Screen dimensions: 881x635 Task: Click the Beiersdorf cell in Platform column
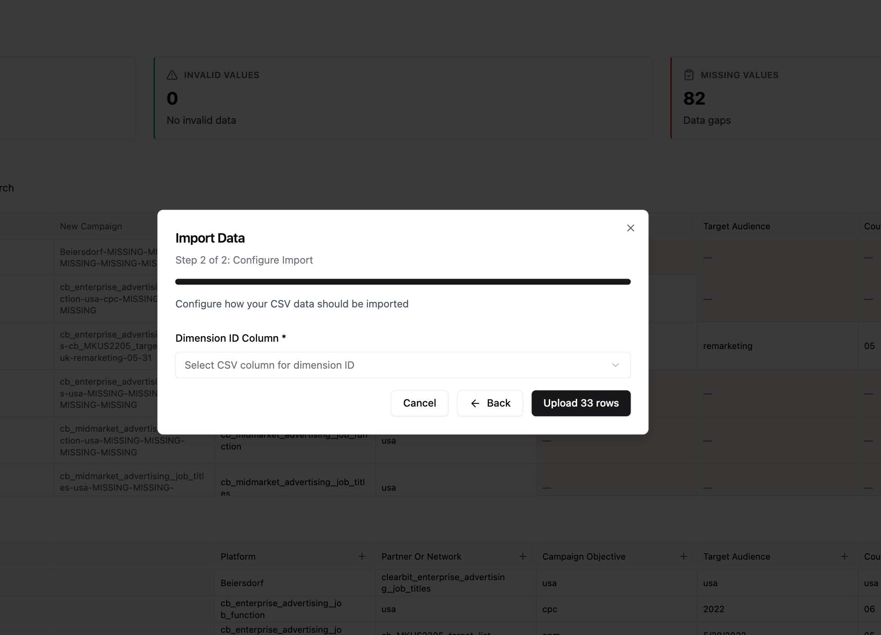coord(242,583)
